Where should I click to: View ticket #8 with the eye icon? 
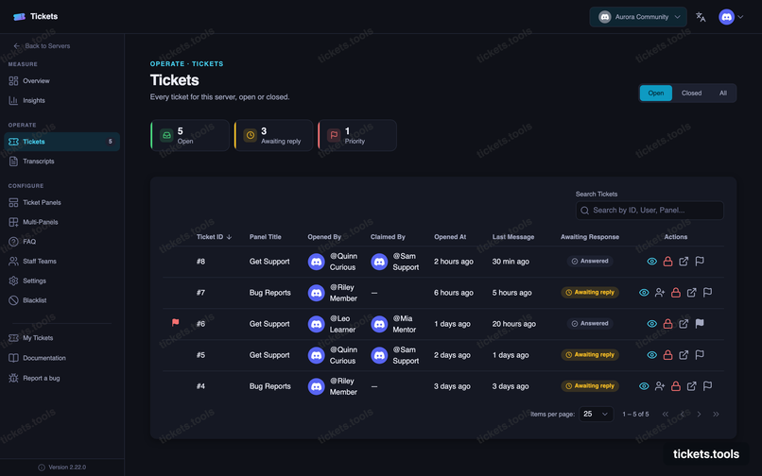tap(651, 262)
